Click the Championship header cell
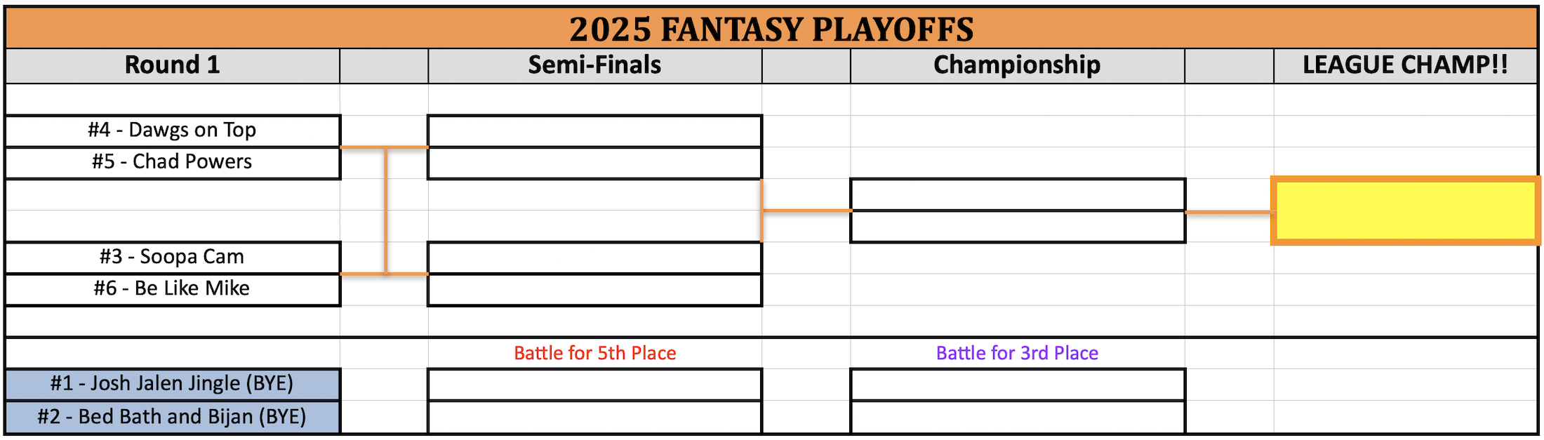 coord(1017,65)
